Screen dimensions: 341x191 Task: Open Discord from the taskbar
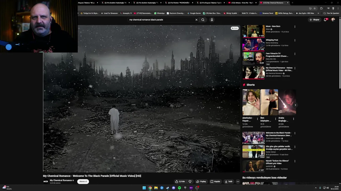[x=173, y=188]
